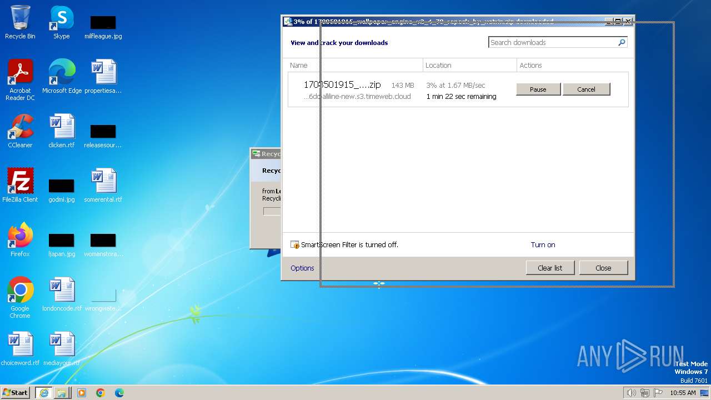Turn on SmartScreen Filter

[x=543, y=244]
